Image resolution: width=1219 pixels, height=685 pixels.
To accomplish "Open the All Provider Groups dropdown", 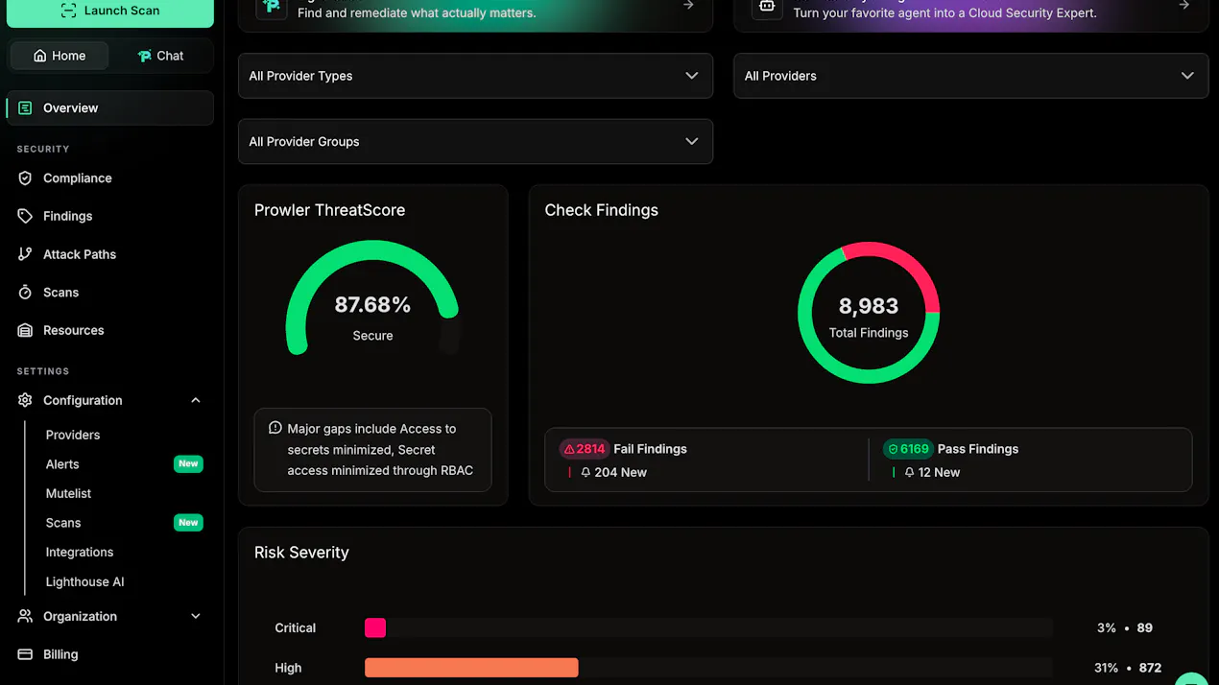I will (475, 141).
